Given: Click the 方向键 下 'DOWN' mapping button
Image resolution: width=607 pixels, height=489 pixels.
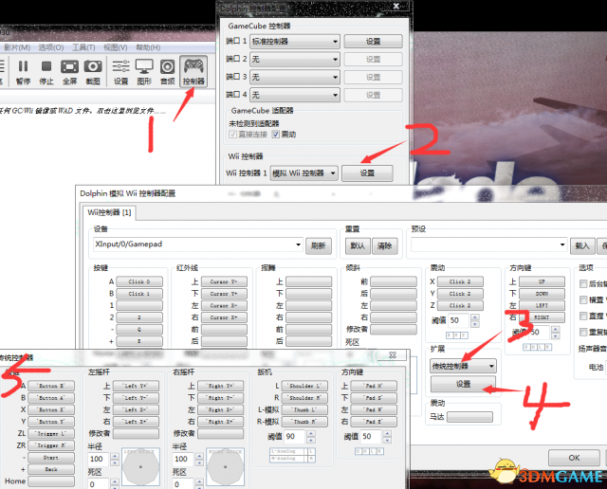Looking at the screenshot, I should click(542, 294).
